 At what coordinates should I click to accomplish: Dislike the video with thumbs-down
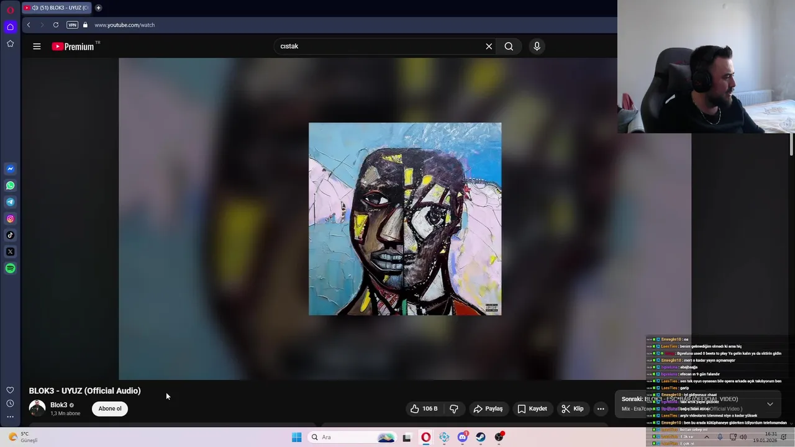tap(454, 409)
